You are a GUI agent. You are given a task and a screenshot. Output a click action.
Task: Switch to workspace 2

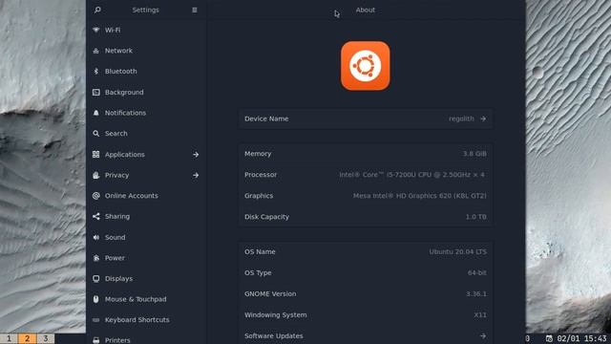click(x=27, y=338)
